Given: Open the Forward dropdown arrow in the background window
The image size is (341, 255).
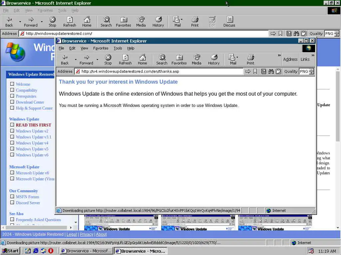Looking at the screenshot, I should click(x=42, y=22).
